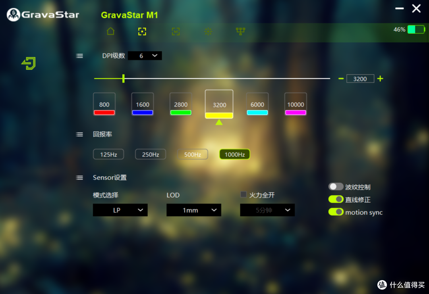Click the DPI slider handle
This screenshot has height=294, width=429.
pyautogui.click(x=124, y=79)
